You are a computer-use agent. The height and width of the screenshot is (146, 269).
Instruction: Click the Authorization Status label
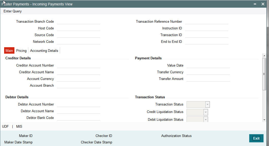pos(176,136)
